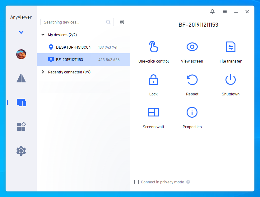Open the device list sort options
This screenshot has width=260, height=197.
point(122,22)
